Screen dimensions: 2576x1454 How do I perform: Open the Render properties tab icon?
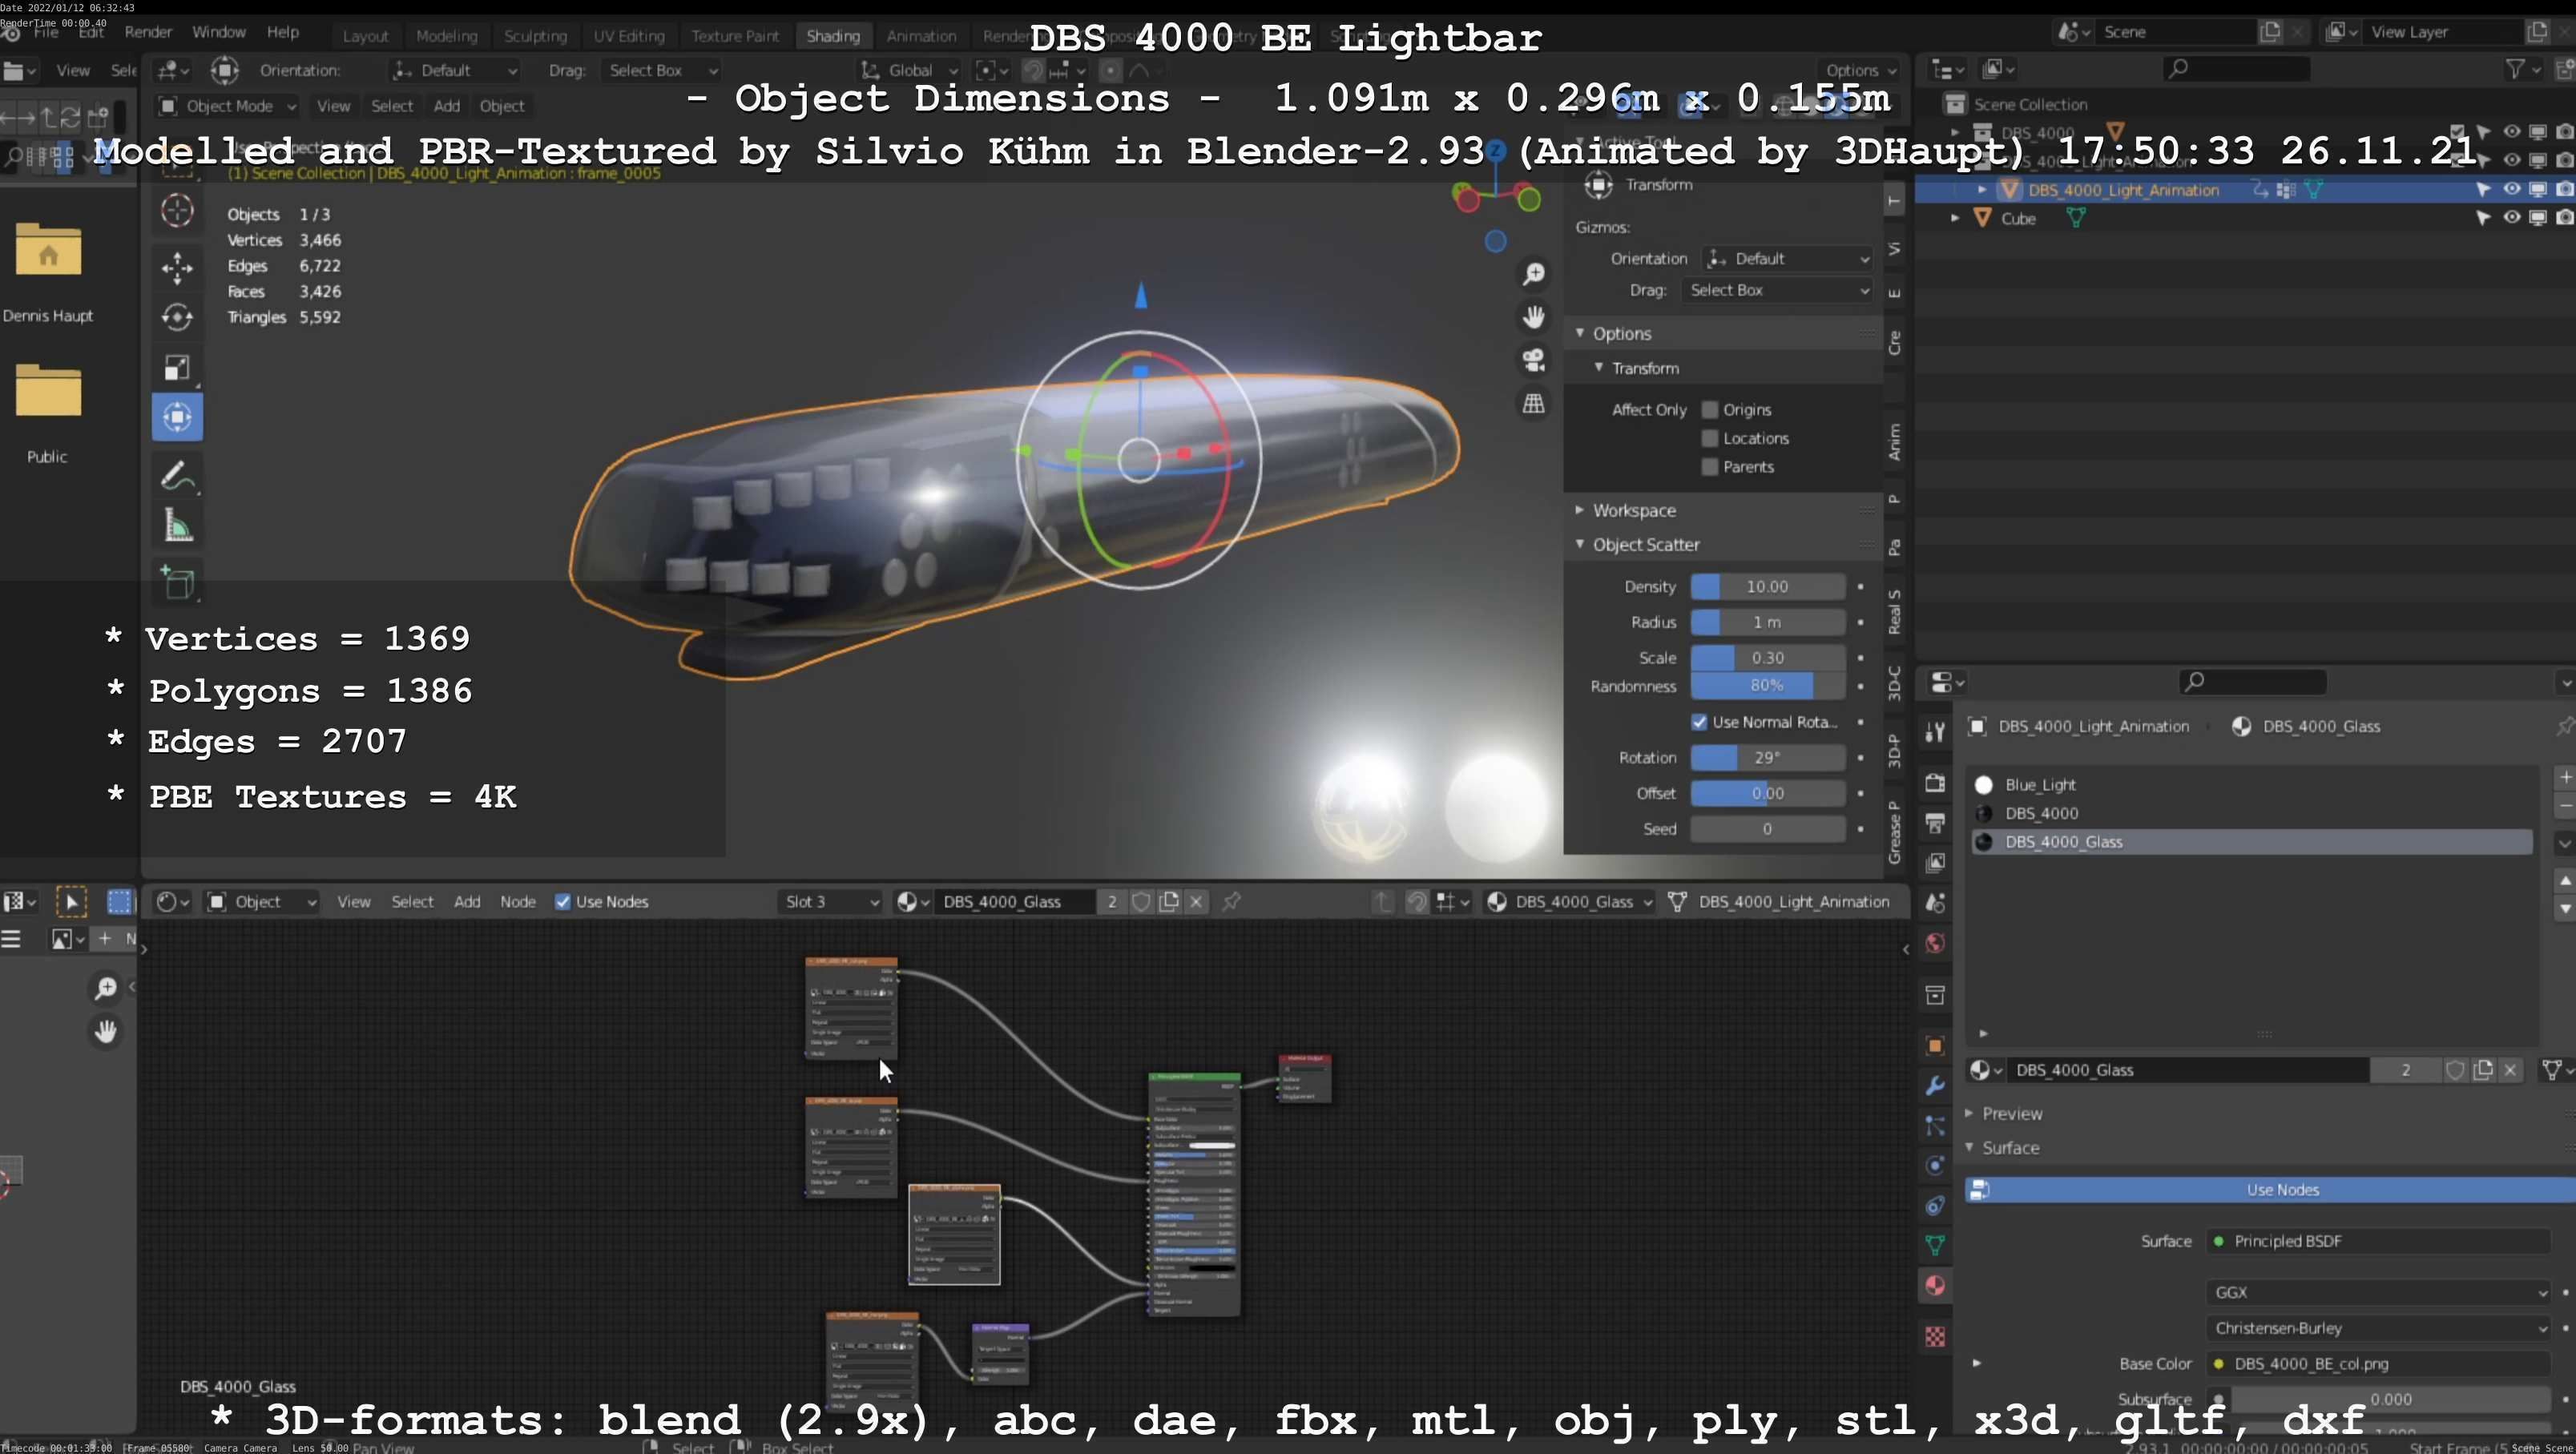pyautogui.click(x=1935, y=783)
